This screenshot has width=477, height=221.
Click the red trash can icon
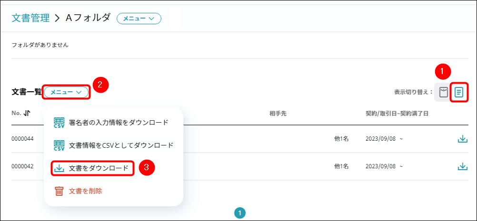pyautogui.click(x=59, y=191)
